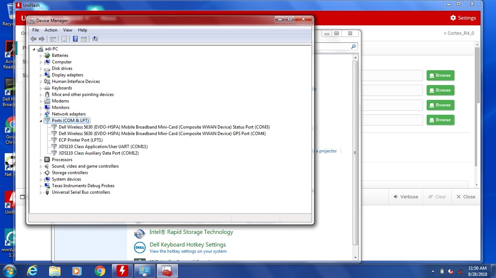Click the blue Help question-mark toolbar icon
Screen dimensions: 496x278
[x=75, y=39]
